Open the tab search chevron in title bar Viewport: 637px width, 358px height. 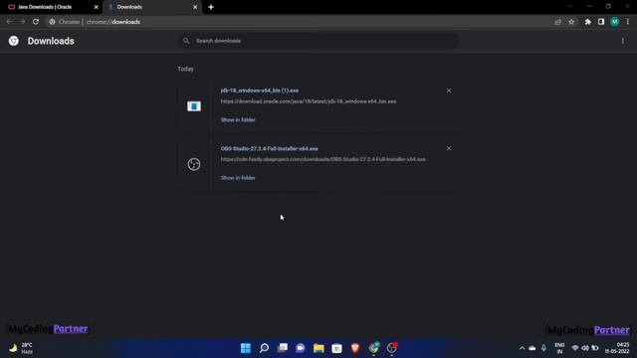click(570, 7)
